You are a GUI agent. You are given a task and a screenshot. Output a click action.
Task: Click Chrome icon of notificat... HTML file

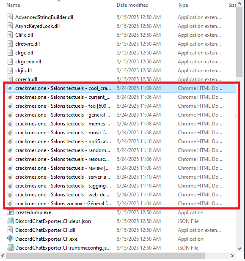(10, 141)
